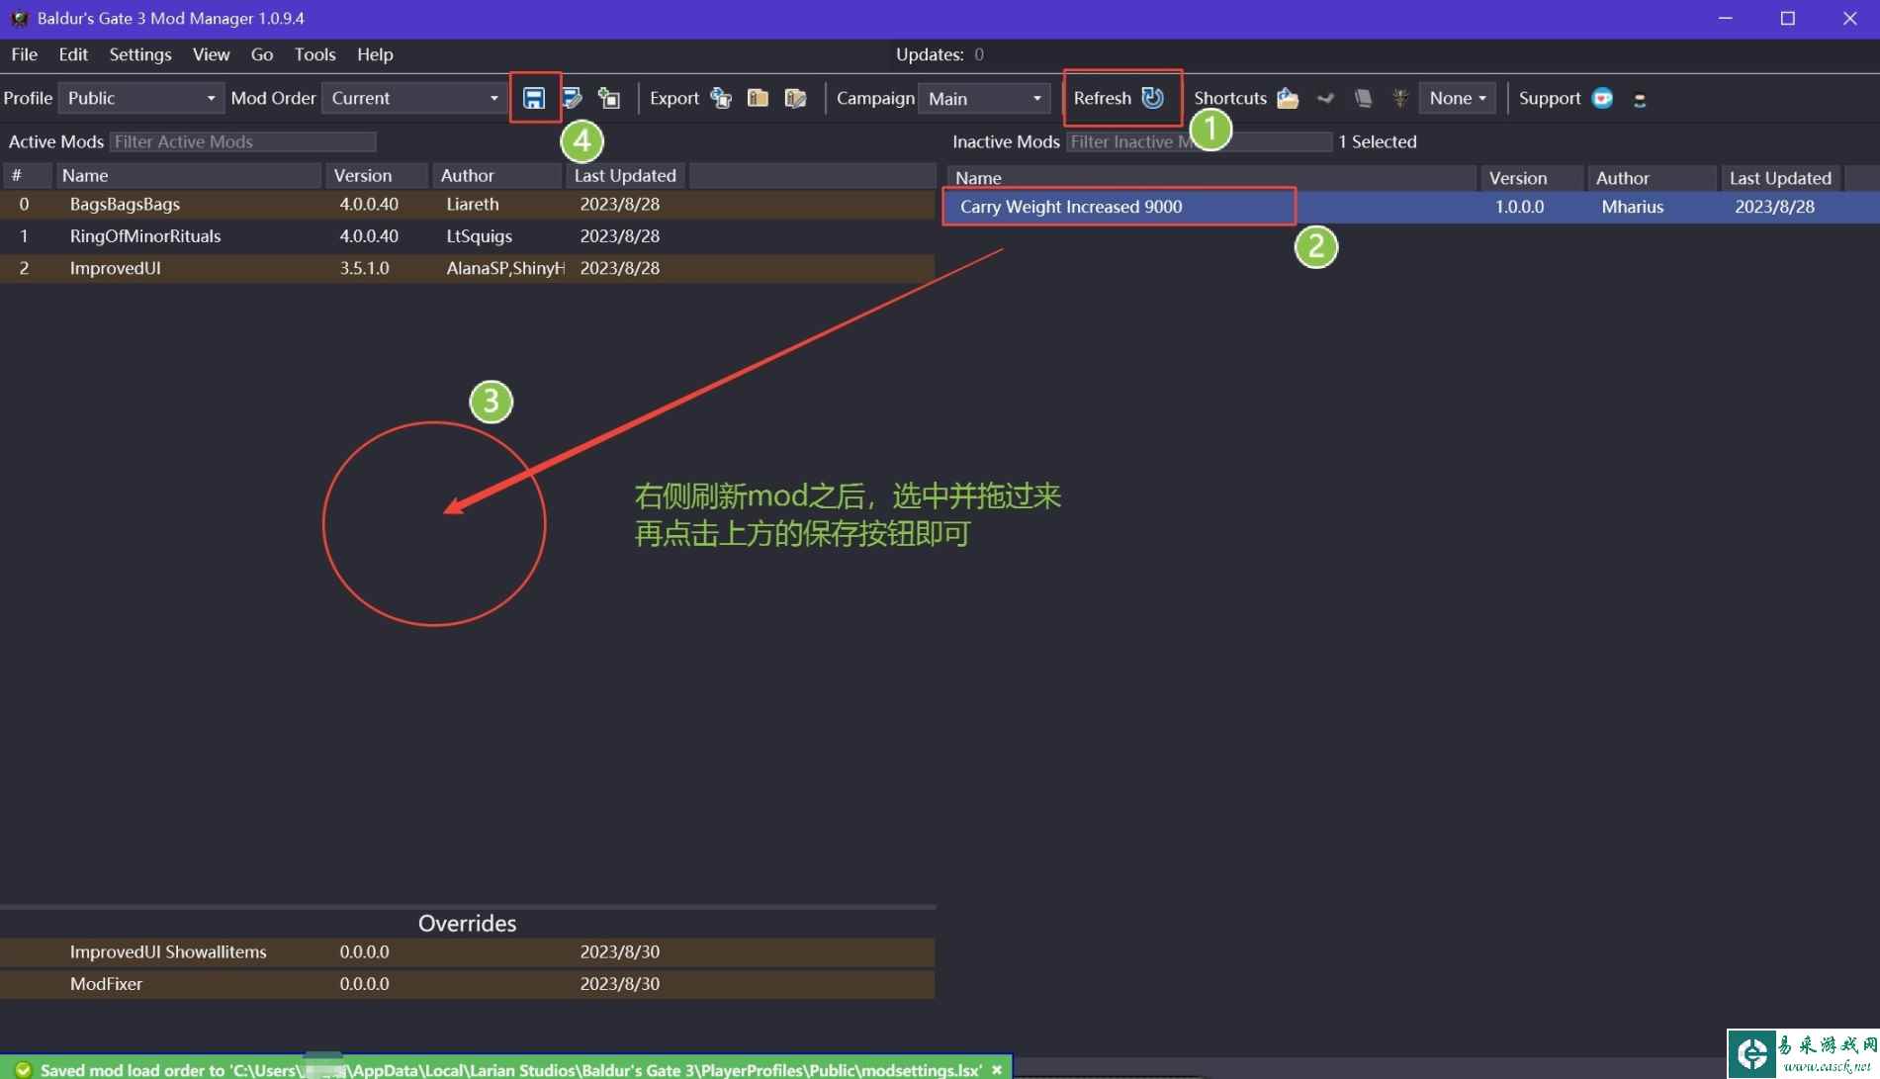Screen dimensions: 1880x1079
Task: Click the Export label in the toolbar
Action: point(674,98)
